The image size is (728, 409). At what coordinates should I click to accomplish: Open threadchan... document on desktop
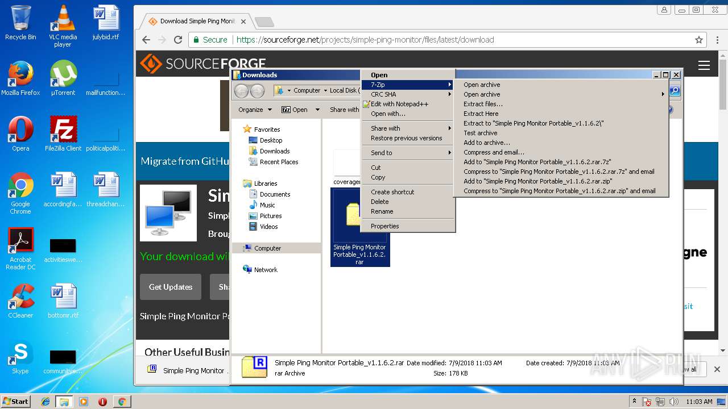(106, 190)
